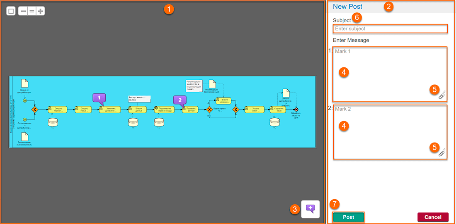Select purple mark 1 bubble on diagram
Viewport: 456px width, 224px height.
99,98
